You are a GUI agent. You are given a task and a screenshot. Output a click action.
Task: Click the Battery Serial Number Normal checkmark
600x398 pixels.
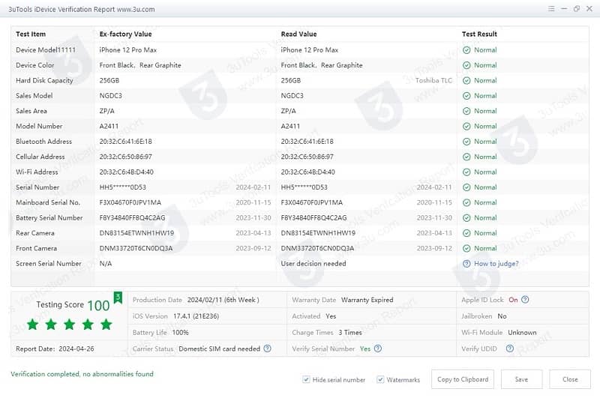tap(466, 217)
